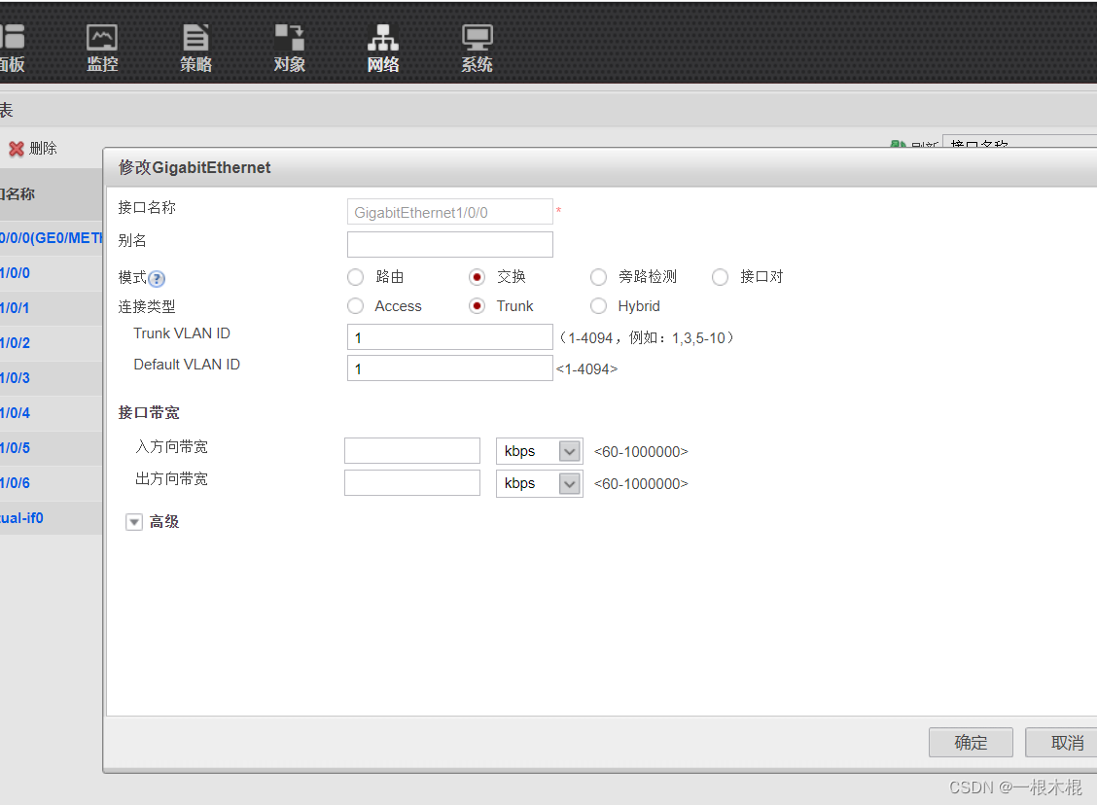This screenshot has width=1097, height=805.
Task: Open interface 1/0/4 link in list
Action: point(15,412)
